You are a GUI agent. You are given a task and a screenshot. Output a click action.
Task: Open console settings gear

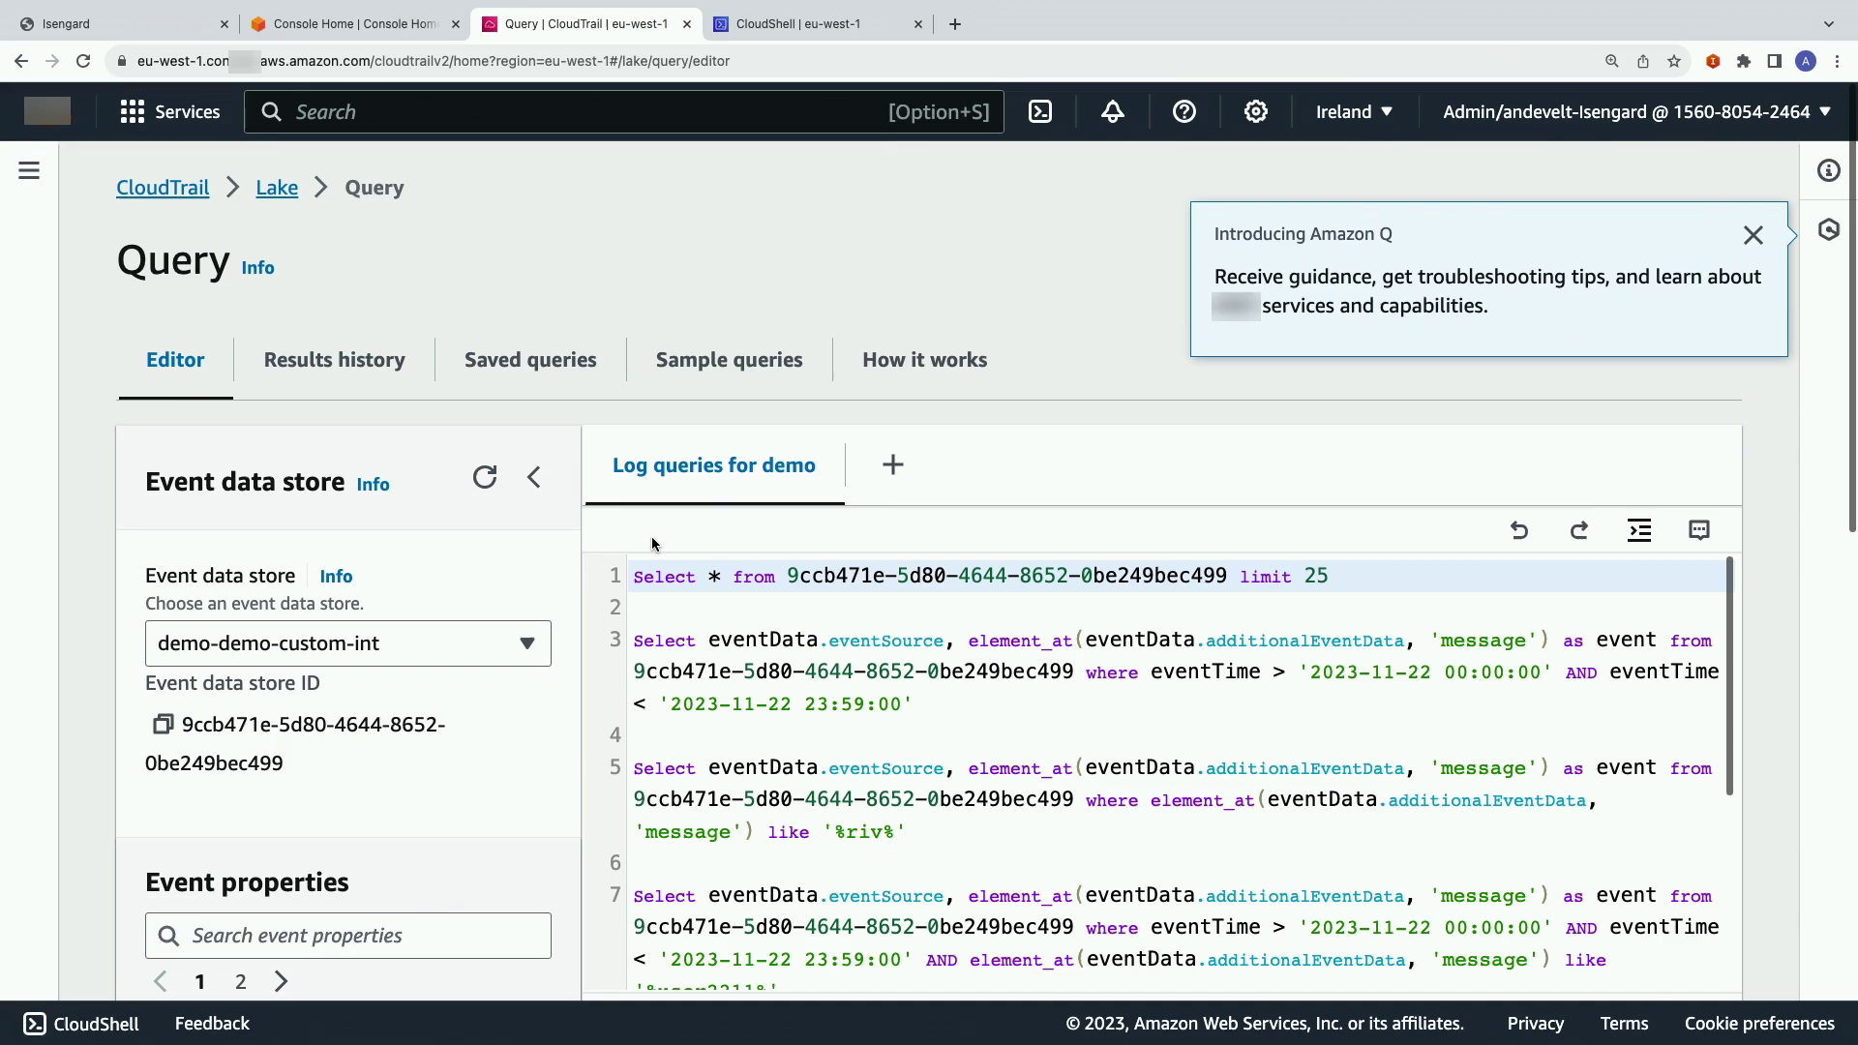click(1255, 111)
